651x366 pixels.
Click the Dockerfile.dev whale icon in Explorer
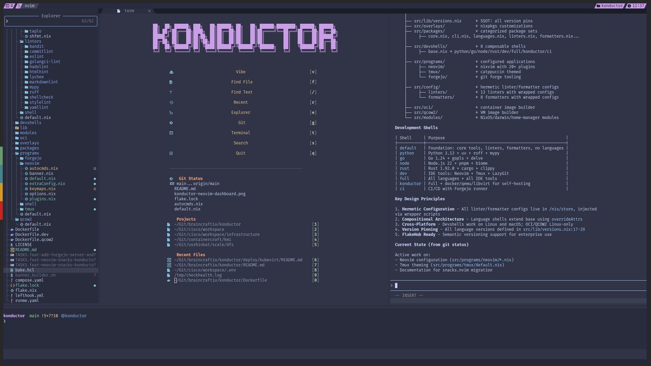(11, 234)
